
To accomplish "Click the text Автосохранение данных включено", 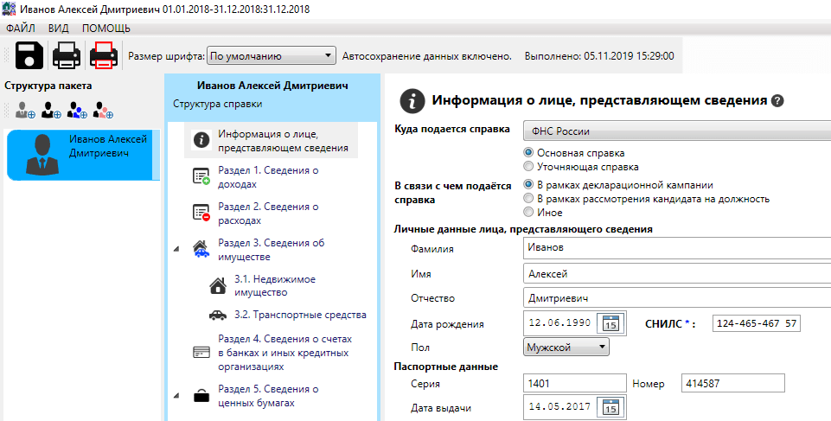I will tap(427, 56).
